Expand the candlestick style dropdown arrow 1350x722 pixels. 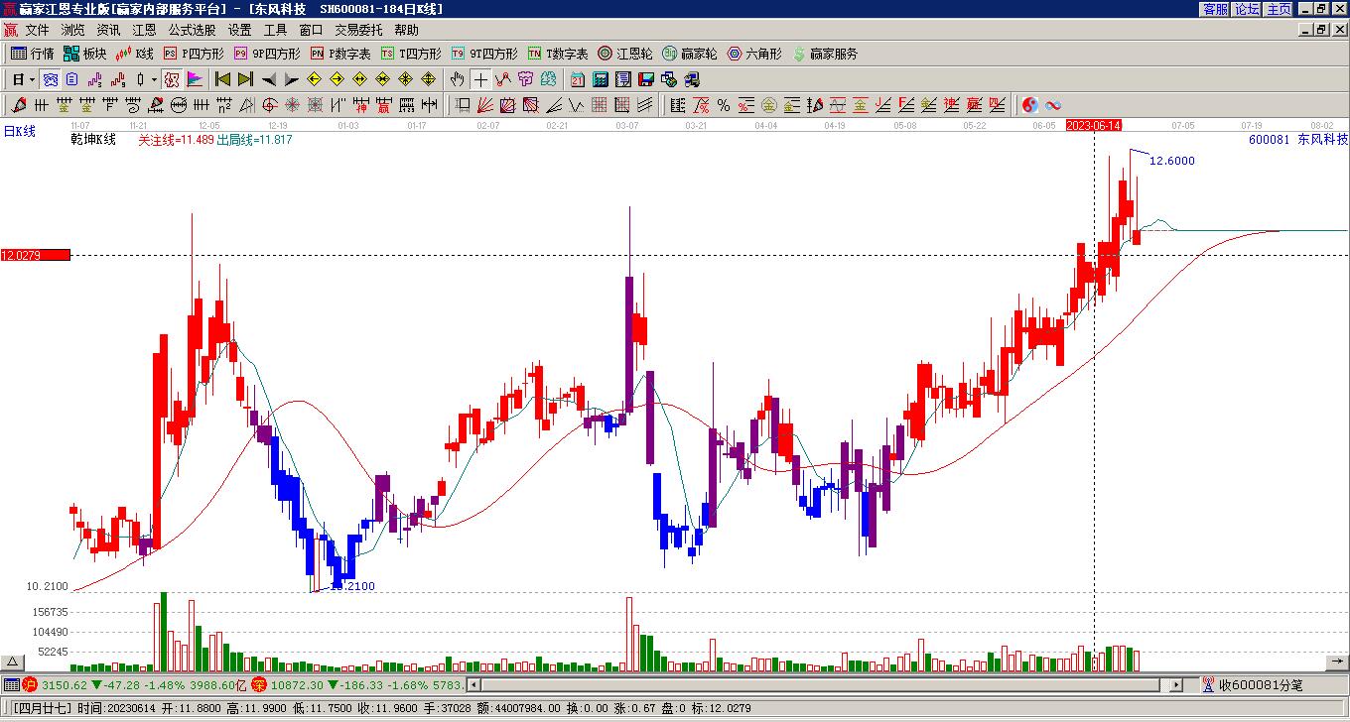coord(153,79)
